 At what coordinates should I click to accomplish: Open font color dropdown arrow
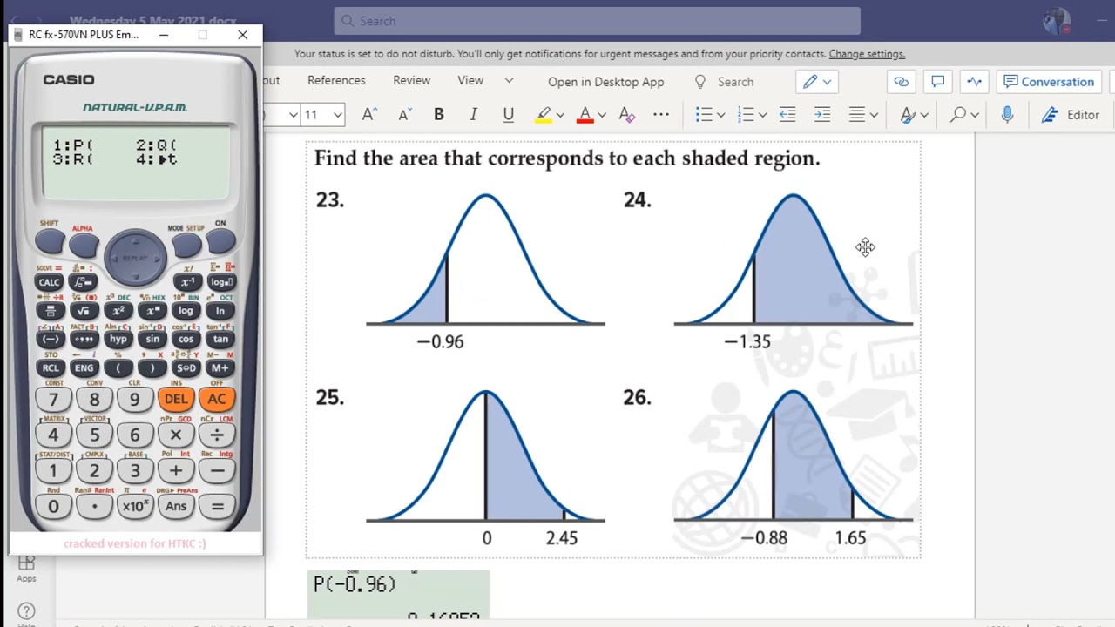click(602, 115)
